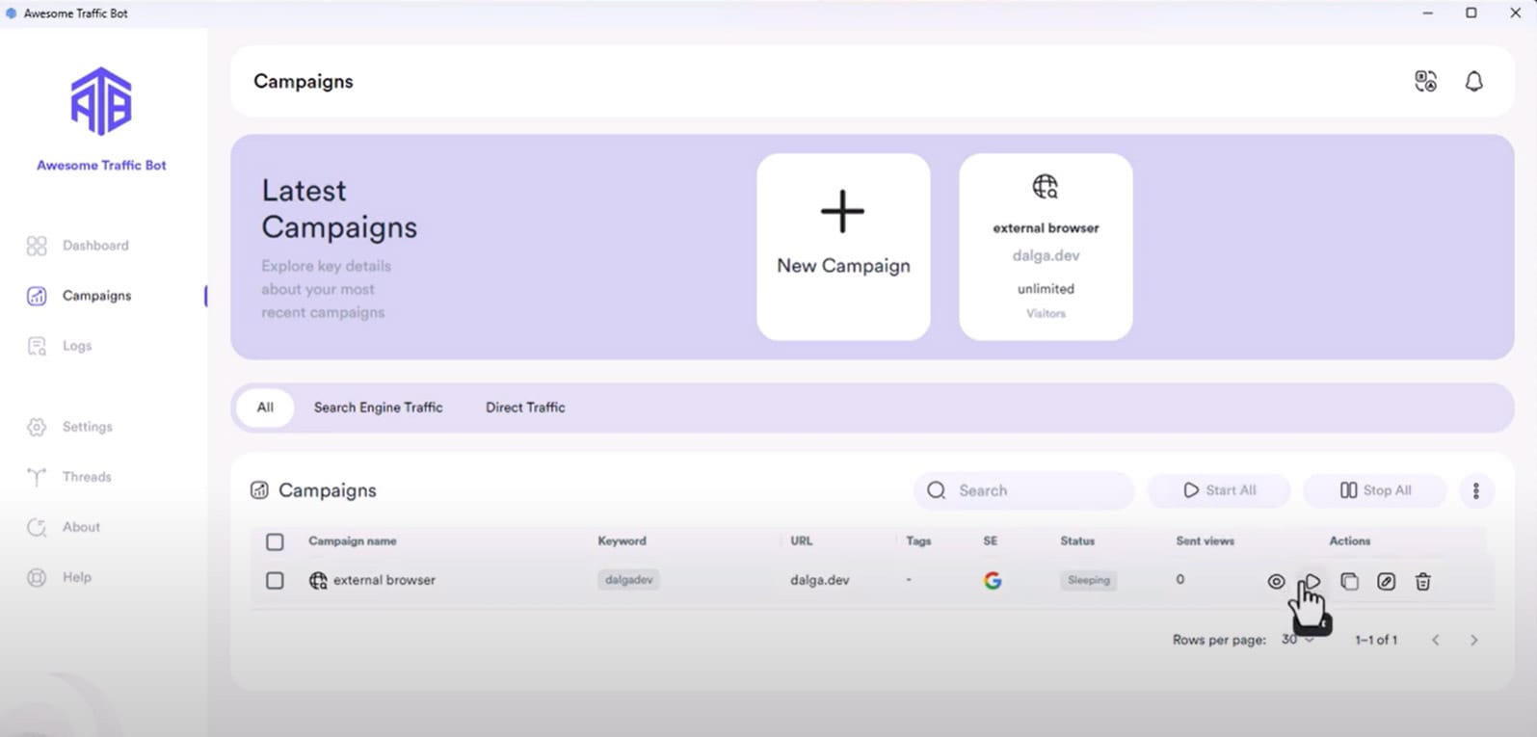The width and height of the screenshot is (1537, 737).
Task: Click the Sleeping status badge
Action: click(1089, 580)
